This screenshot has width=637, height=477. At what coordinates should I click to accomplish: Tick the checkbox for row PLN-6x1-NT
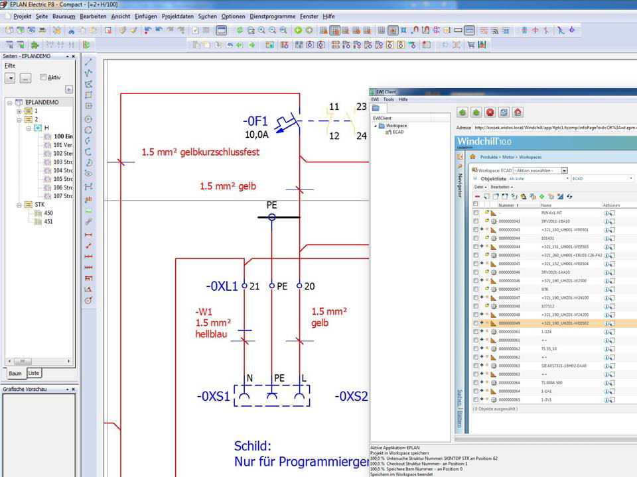point(475,213)
